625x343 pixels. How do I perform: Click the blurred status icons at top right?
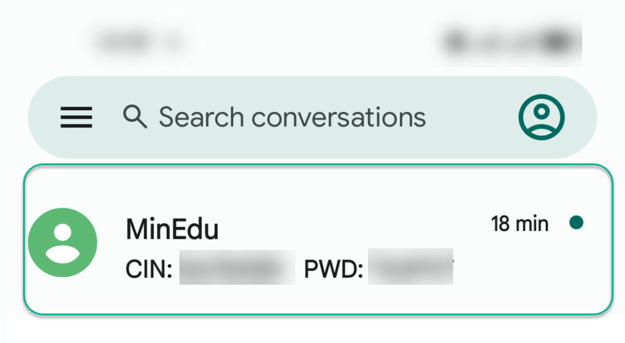(x=511, y=41)
